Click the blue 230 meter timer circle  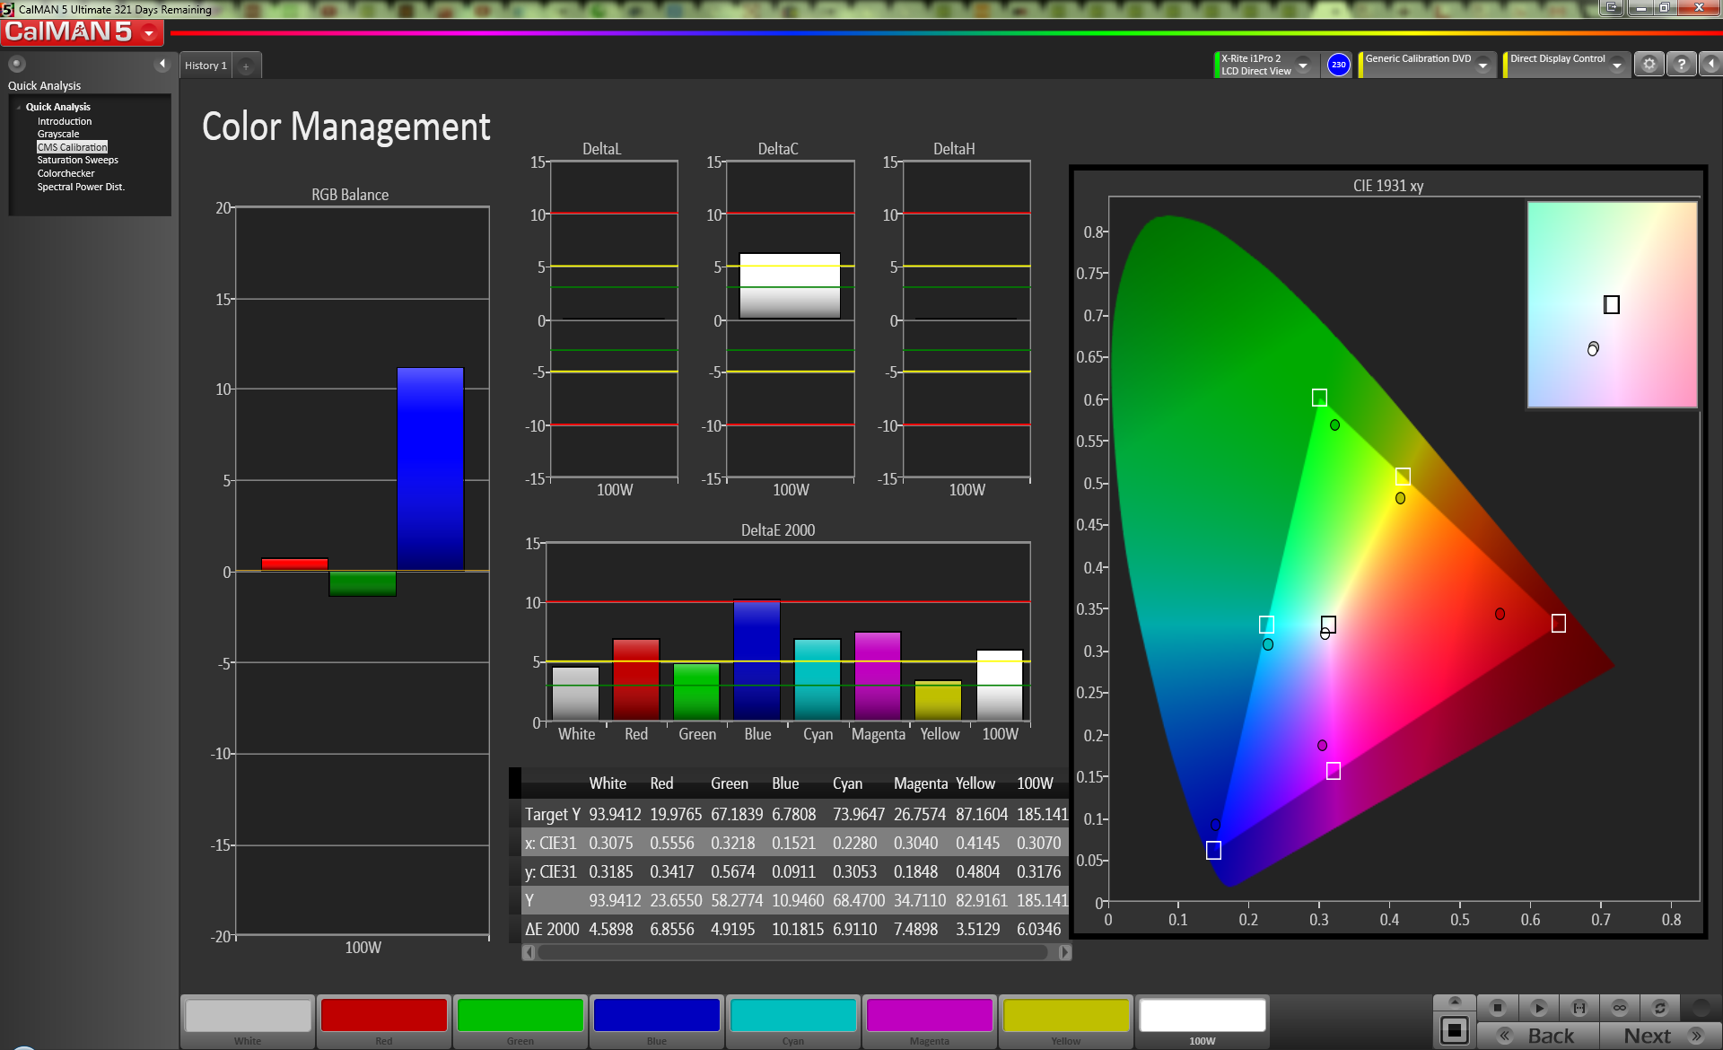[1338, 65]
